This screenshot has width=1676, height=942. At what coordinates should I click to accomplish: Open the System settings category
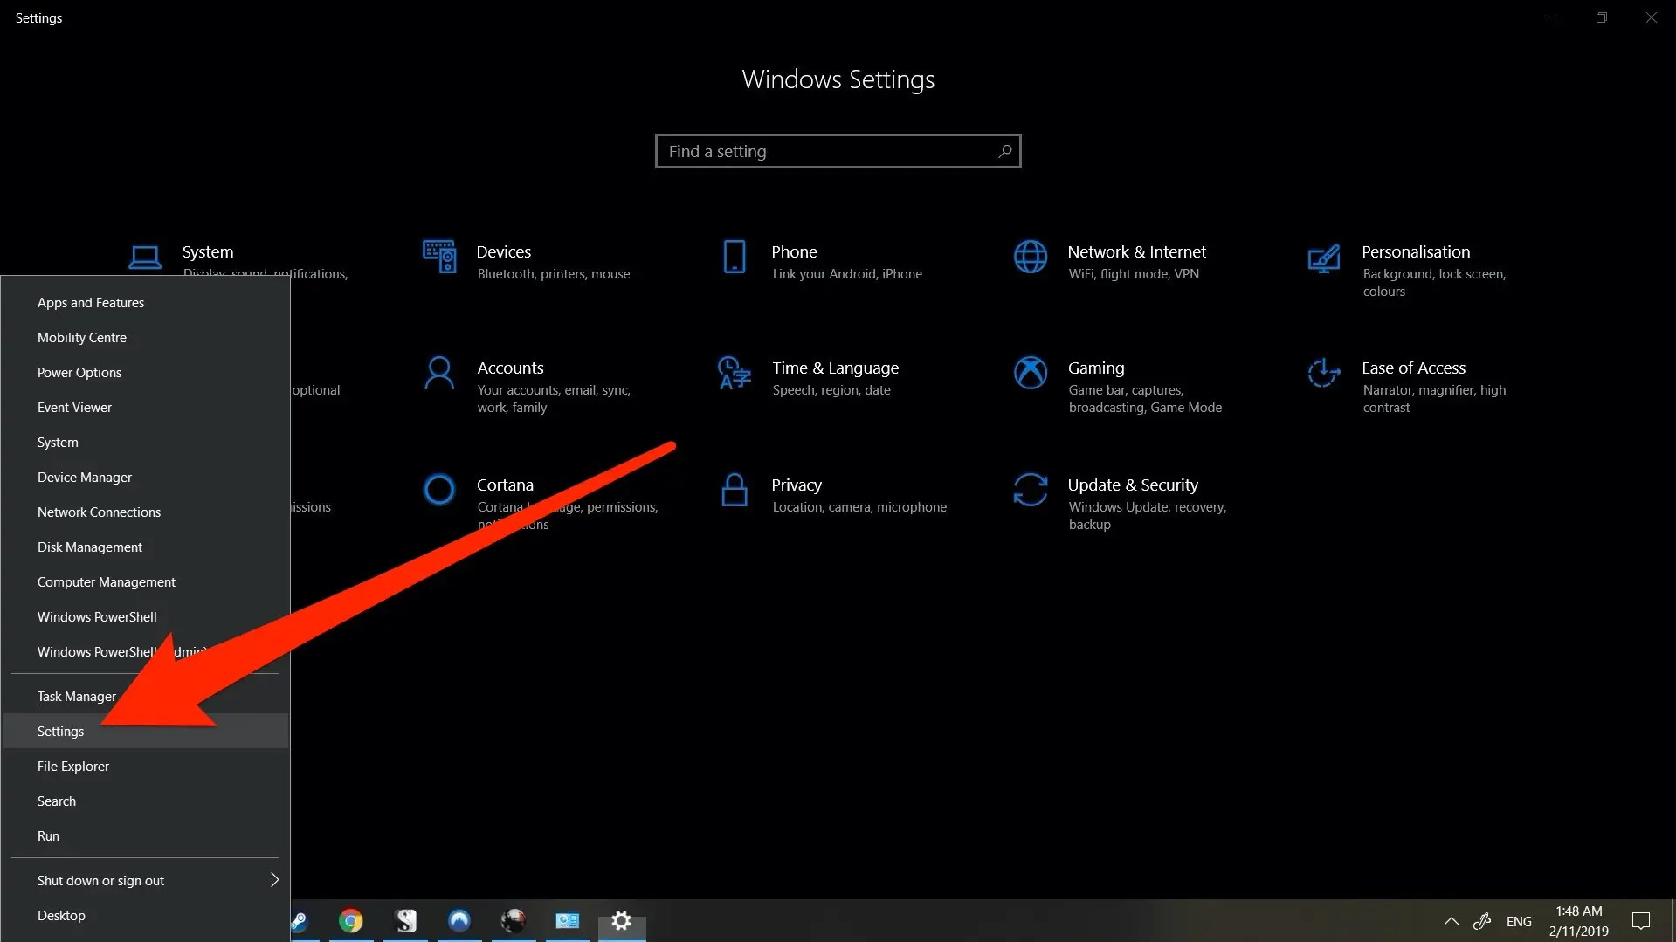point(144,258)
